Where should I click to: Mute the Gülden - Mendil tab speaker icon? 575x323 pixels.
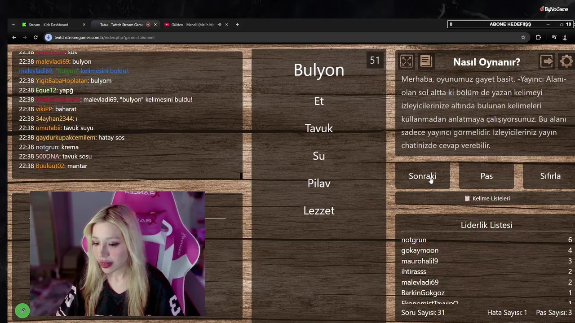point(219,25)
